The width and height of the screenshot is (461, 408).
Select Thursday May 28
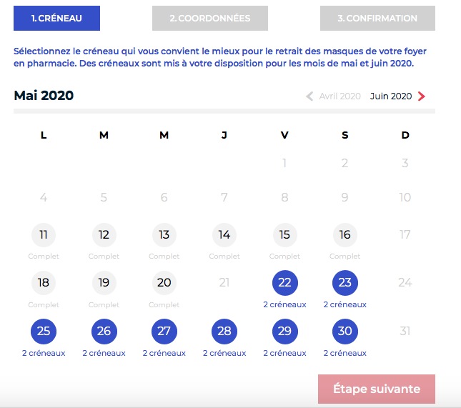point(224,331)
